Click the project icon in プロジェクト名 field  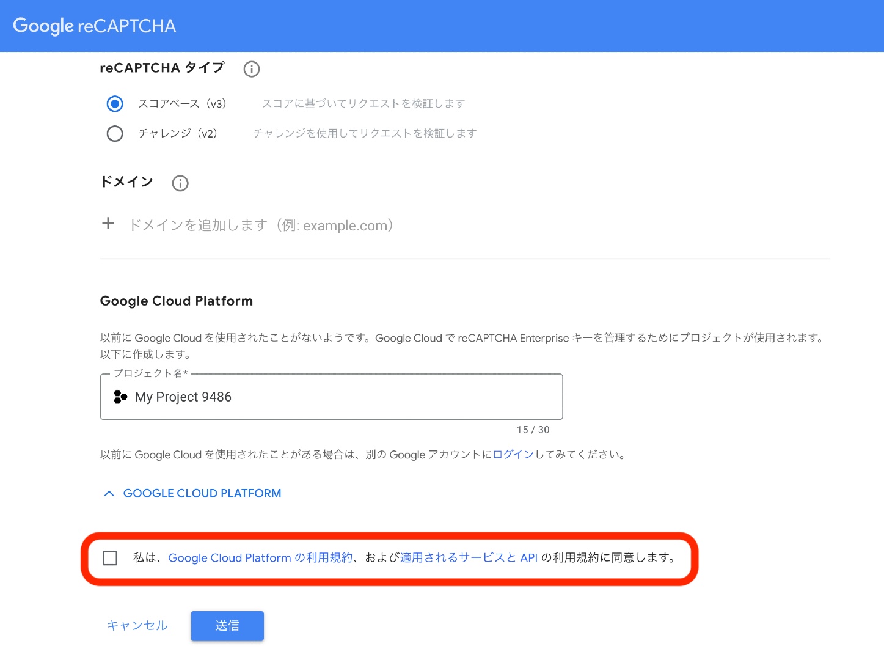coord(120,397)
